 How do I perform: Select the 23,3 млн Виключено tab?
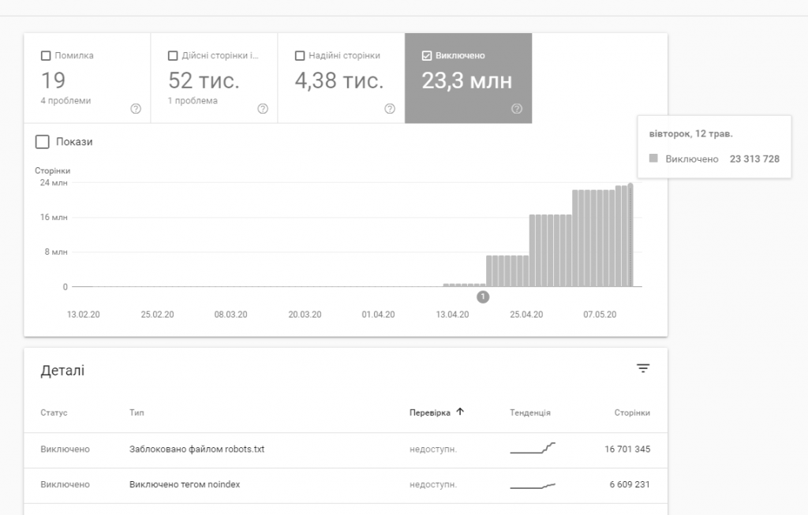[x=467, y=80]
